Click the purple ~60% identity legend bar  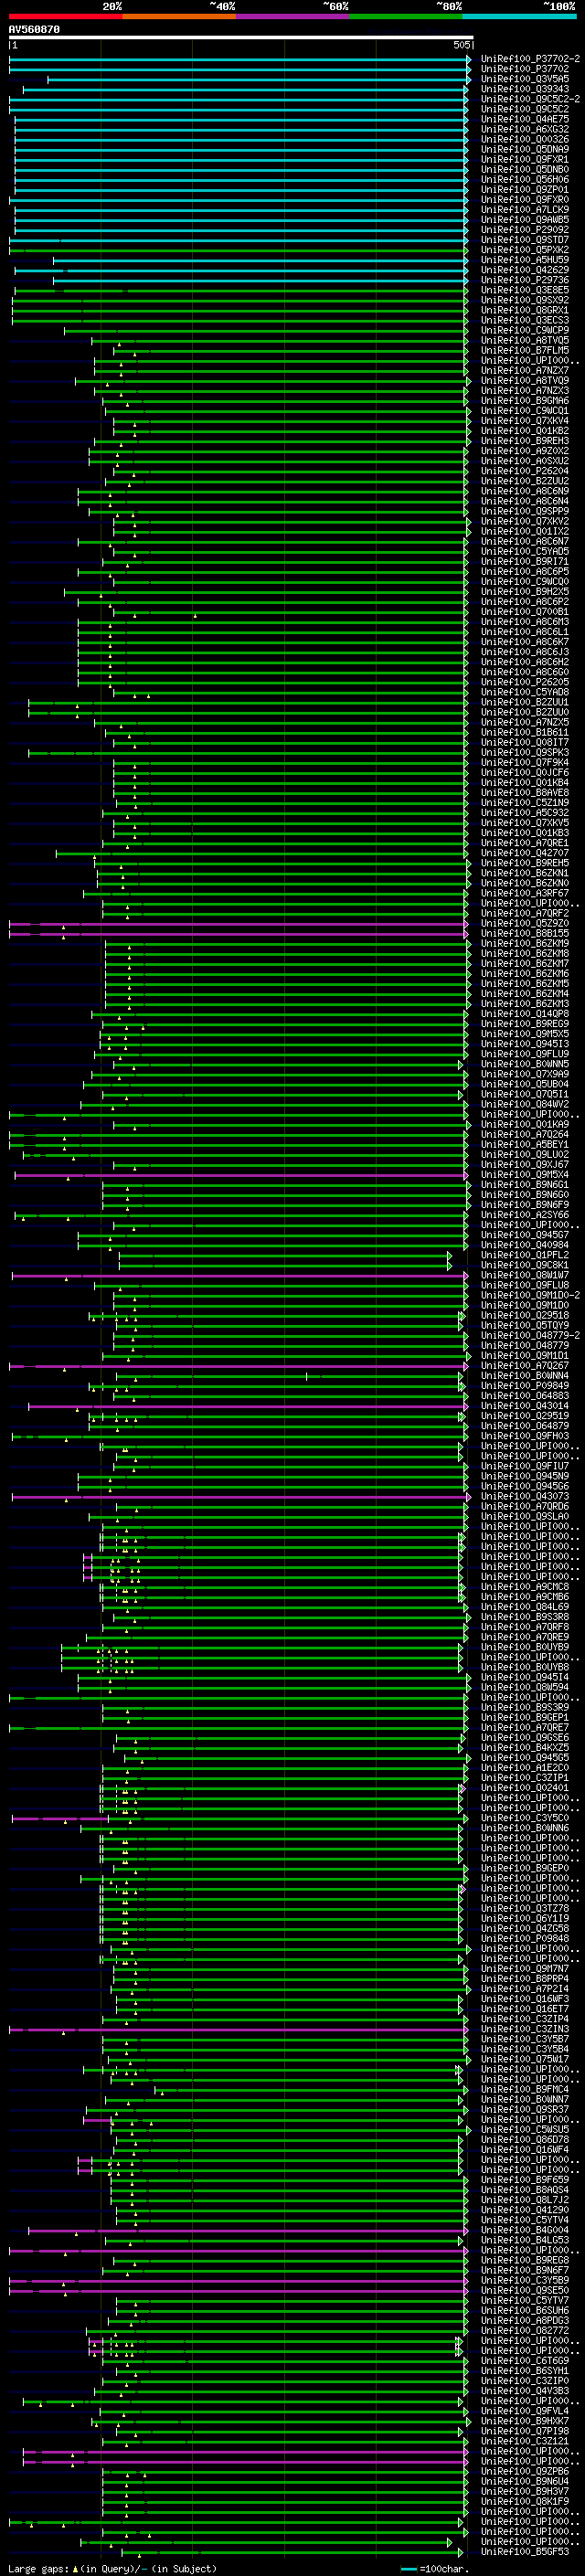pyautogui.click(x=292, y=16)
